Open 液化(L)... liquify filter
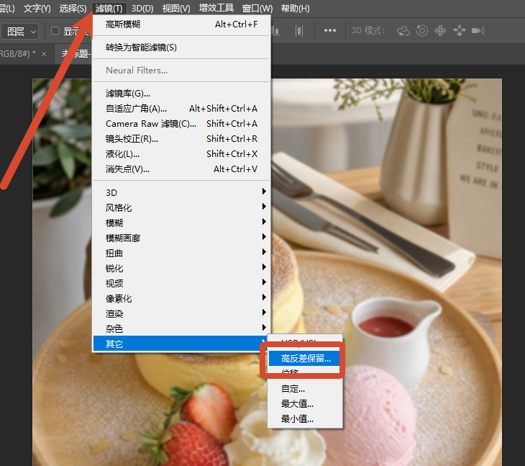Viewport: 525px width, 466px height. coord(181,154)
